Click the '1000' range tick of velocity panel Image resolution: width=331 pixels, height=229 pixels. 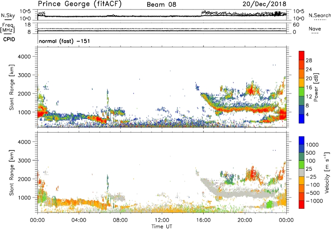tap(24, 198)
